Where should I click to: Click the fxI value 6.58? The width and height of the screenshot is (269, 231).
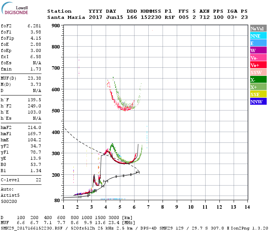coord(36,57)
